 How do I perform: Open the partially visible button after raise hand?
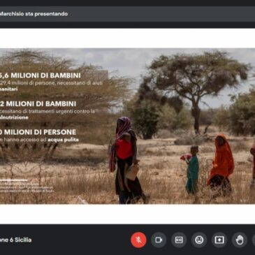point(254,240)
